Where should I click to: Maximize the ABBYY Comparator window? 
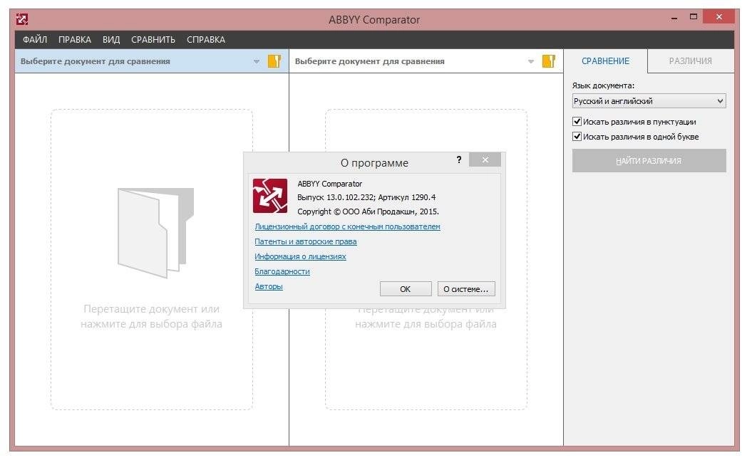coord(694,17)
